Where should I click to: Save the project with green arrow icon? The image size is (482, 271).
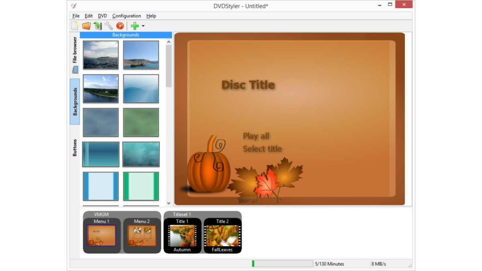[x=98, y=26]
